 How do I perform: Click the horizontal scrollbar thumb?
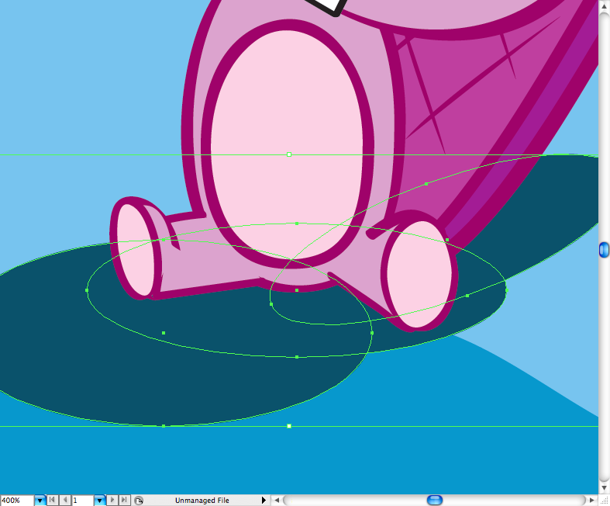click(x=435, y=501)
